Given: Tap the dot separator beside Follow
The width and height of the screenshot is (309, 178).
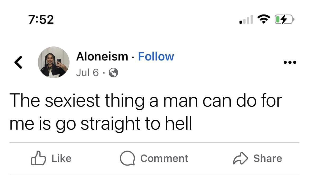Looking at the screenshot, I should [133, 58].
